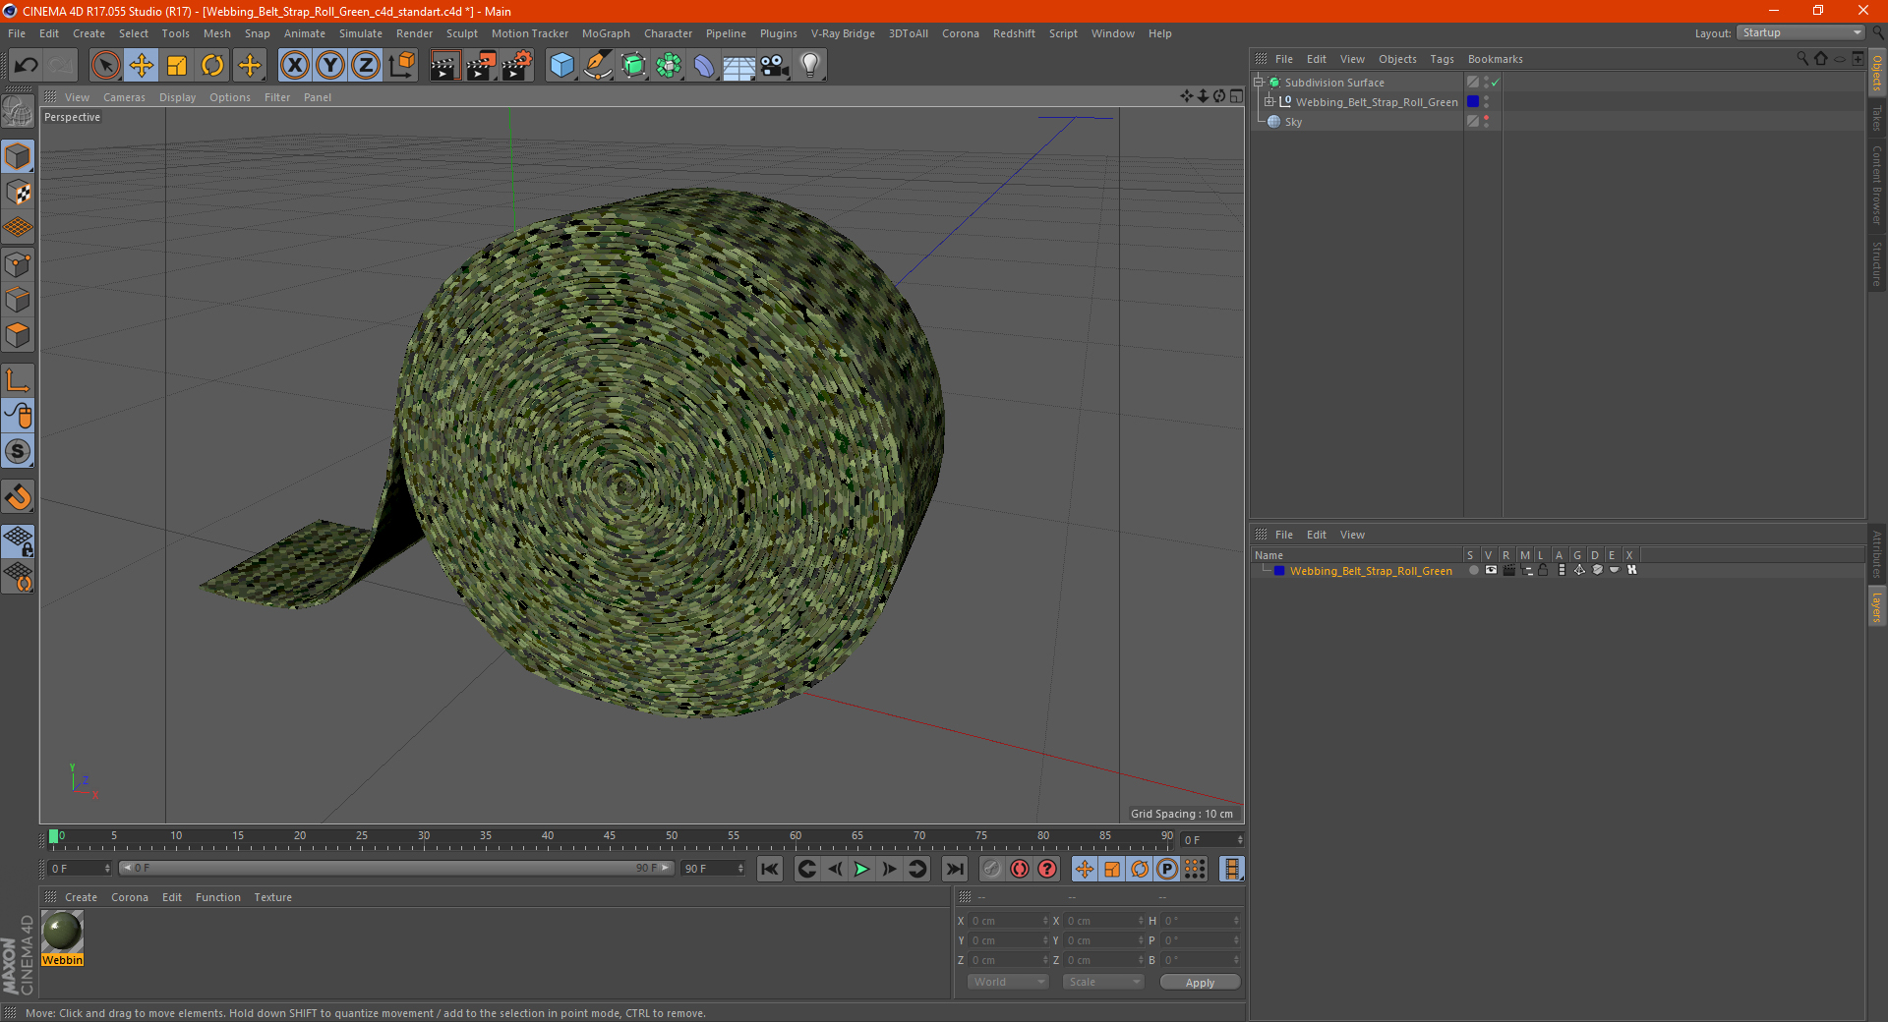
Task: Enable Edges mode
Action: click(x=19, y=300)
